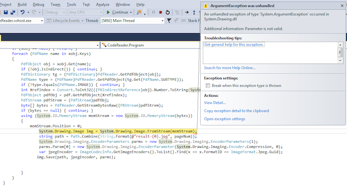Click Open exception settings link
347x189 pixels.
tap(225, 119)
